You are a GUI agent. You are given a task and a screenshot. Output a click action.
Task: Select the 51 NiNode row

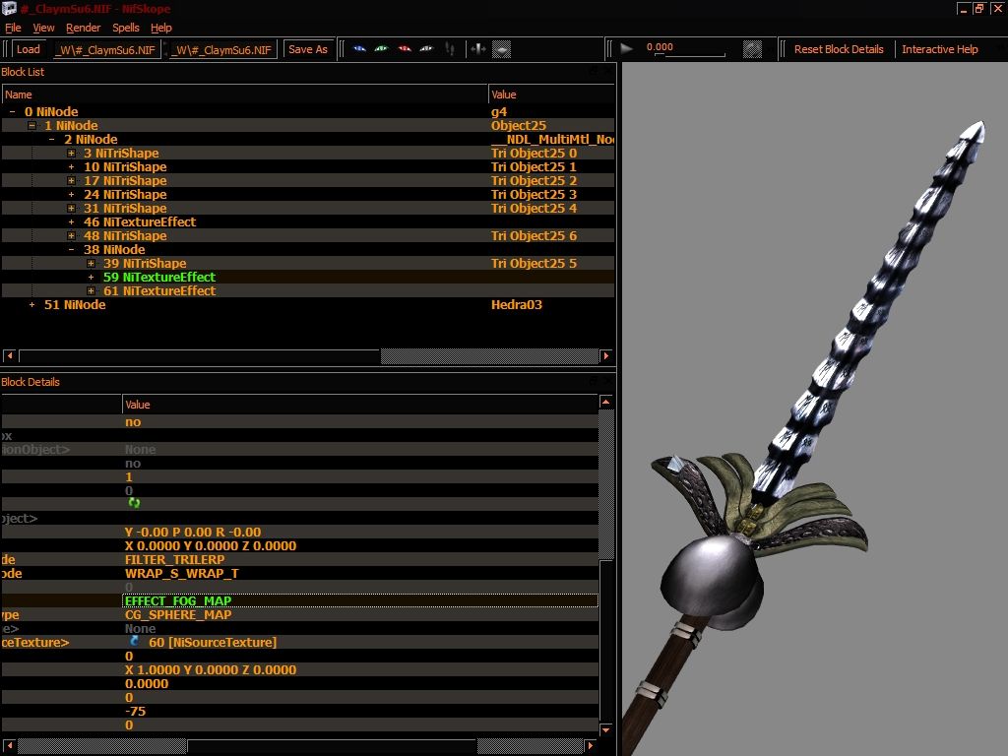(x=308, y=305)
